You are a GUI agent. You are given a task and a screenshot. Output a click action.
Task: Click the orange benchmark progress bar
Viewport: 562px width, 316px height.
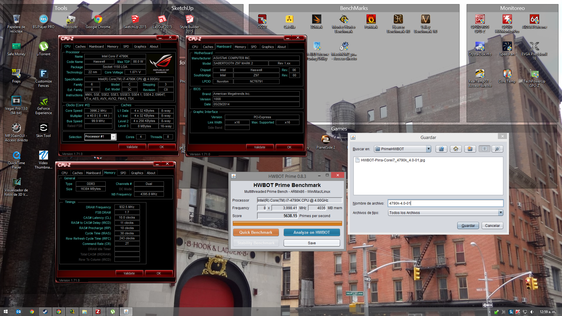pyautogui.click(x=287, y=224)
